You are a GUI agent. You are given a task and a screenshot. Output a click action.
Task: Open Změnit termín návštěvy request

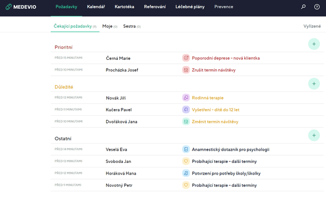pos(215,122)
